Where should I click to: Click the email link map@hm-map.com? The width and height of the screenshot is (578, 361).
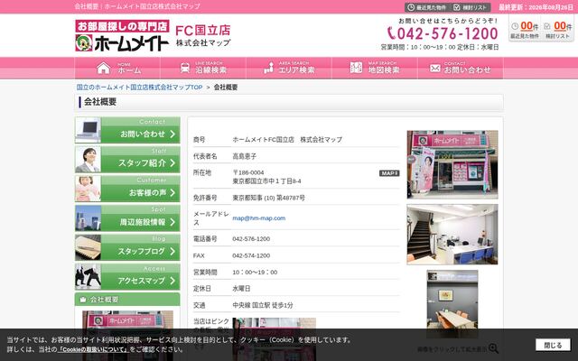click(259, 218)
